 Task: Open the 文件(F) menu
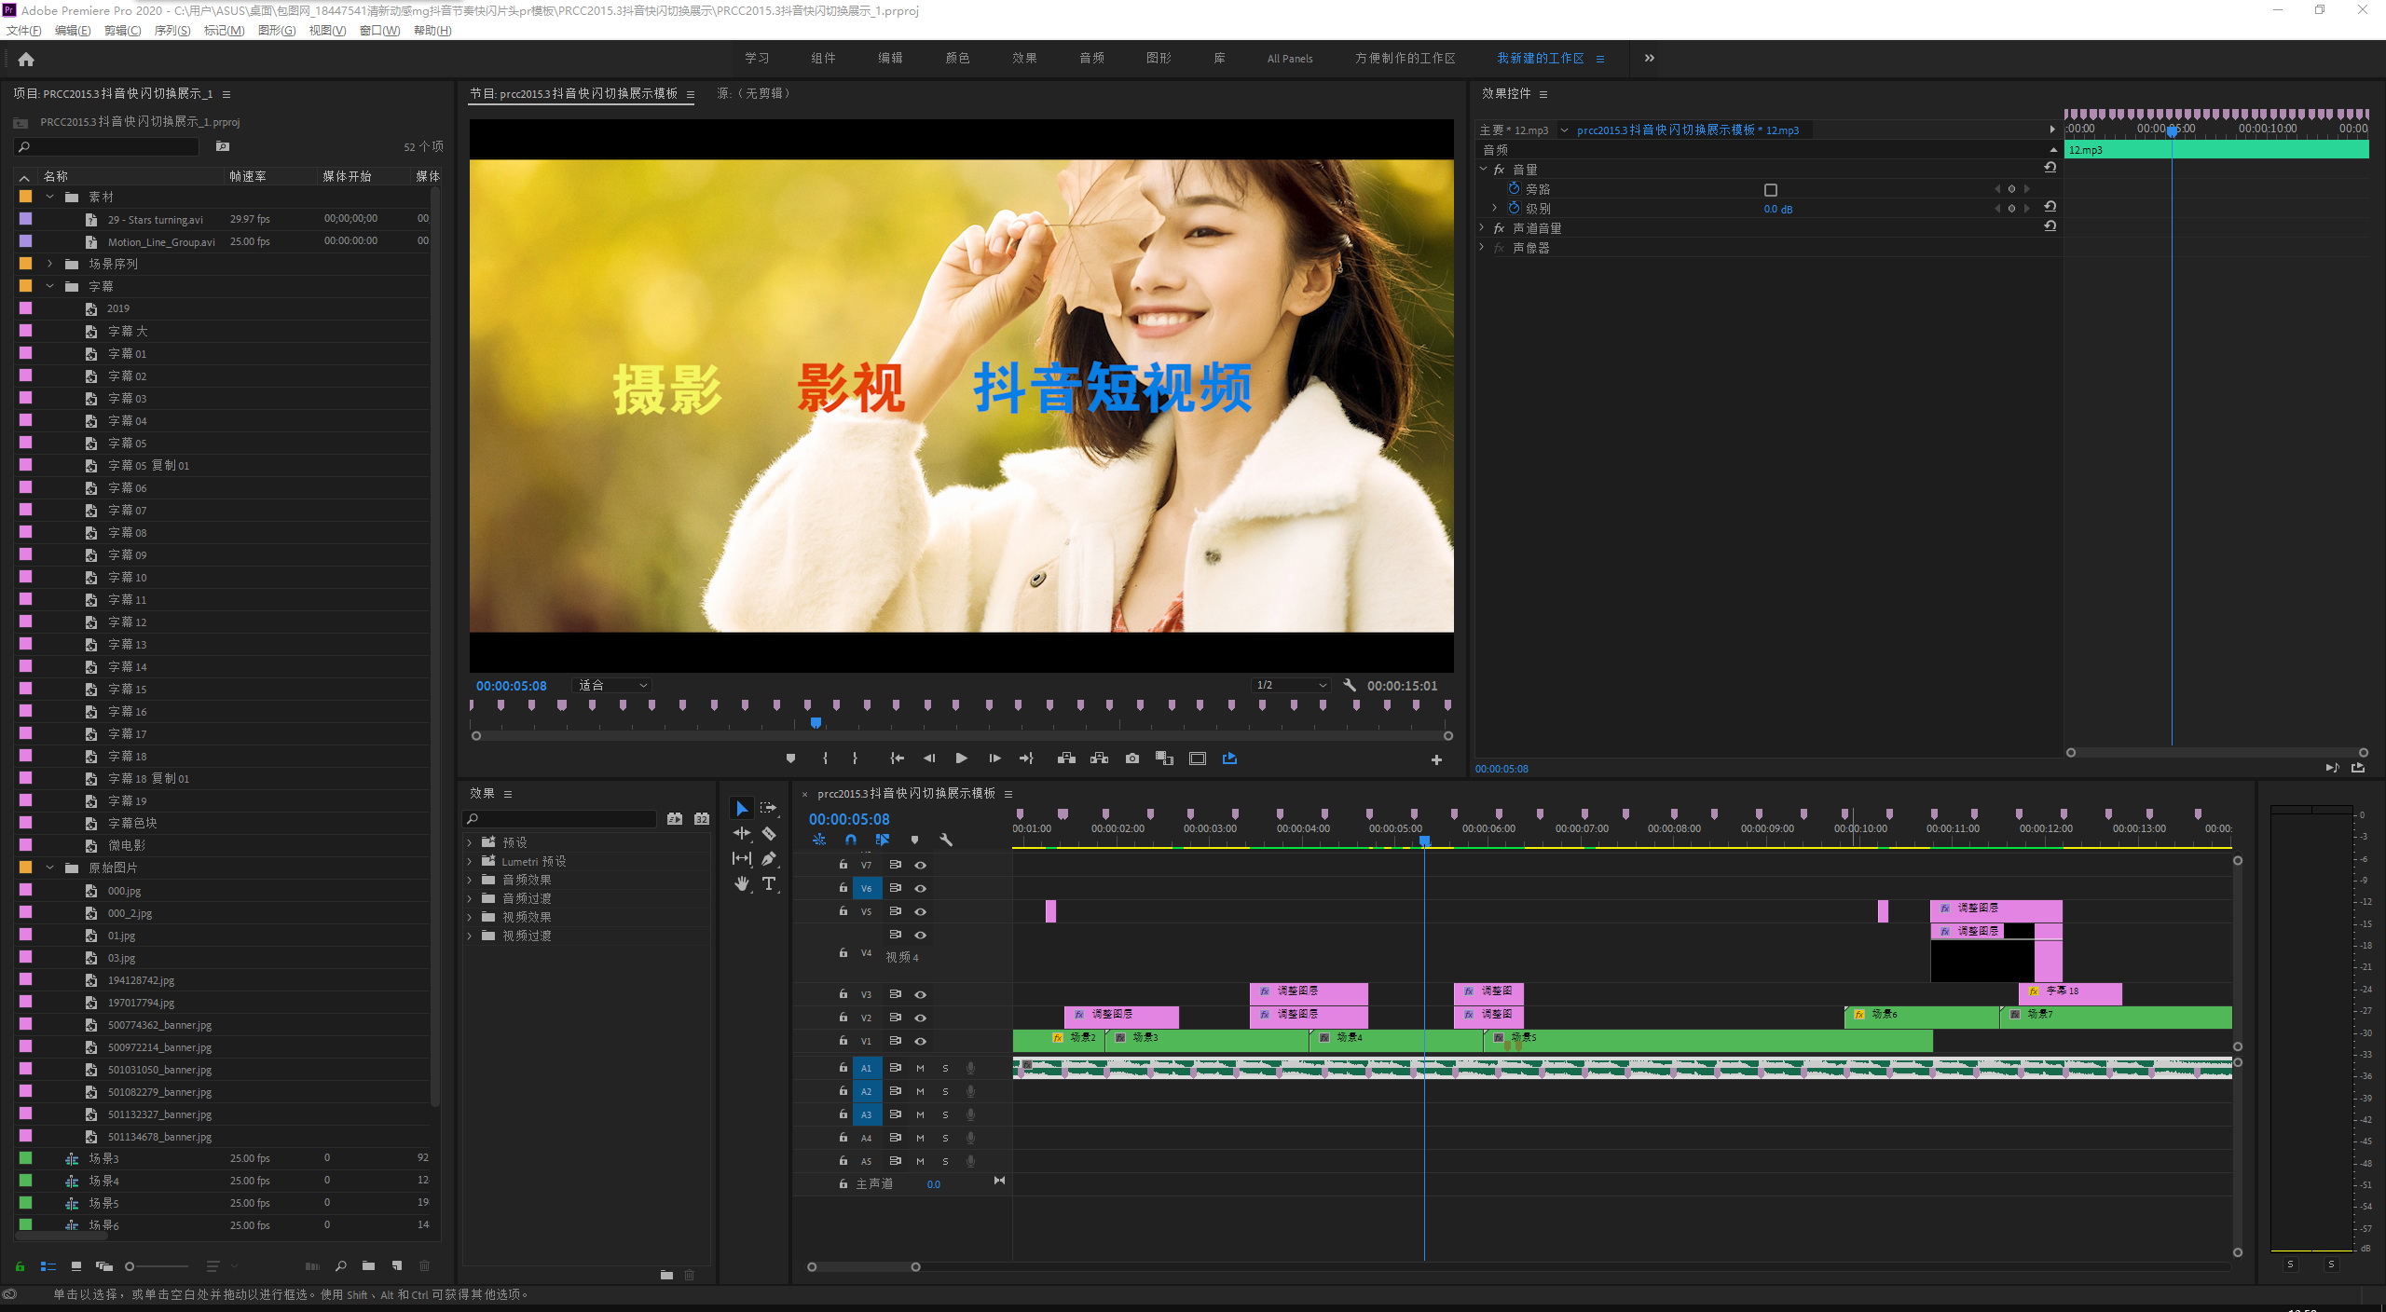pos(24,31)
